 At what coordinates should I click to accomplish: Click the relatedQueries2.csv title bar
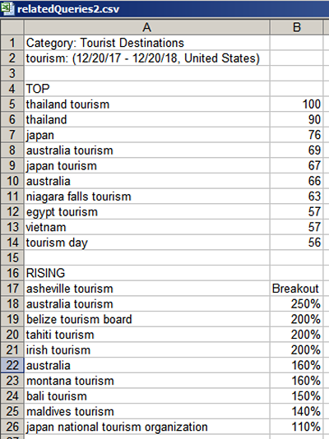(x=164, y=9)
